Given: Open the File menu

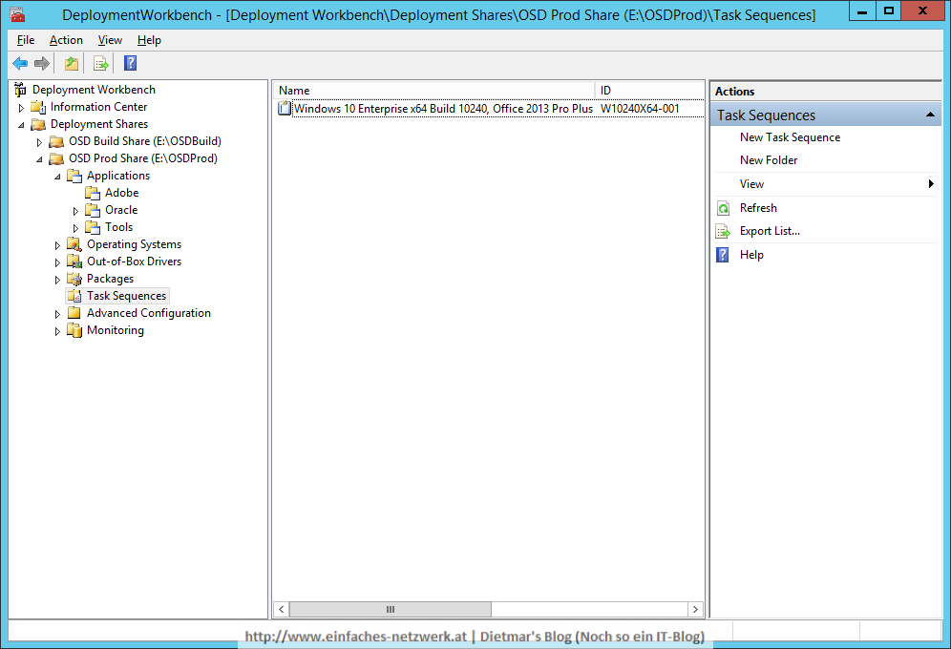Looking at the screenshot, I should (26, 40).
